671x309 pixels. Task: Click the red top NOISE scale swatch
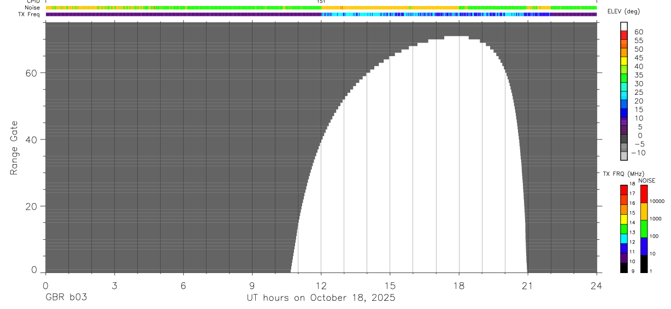(644, 193)
